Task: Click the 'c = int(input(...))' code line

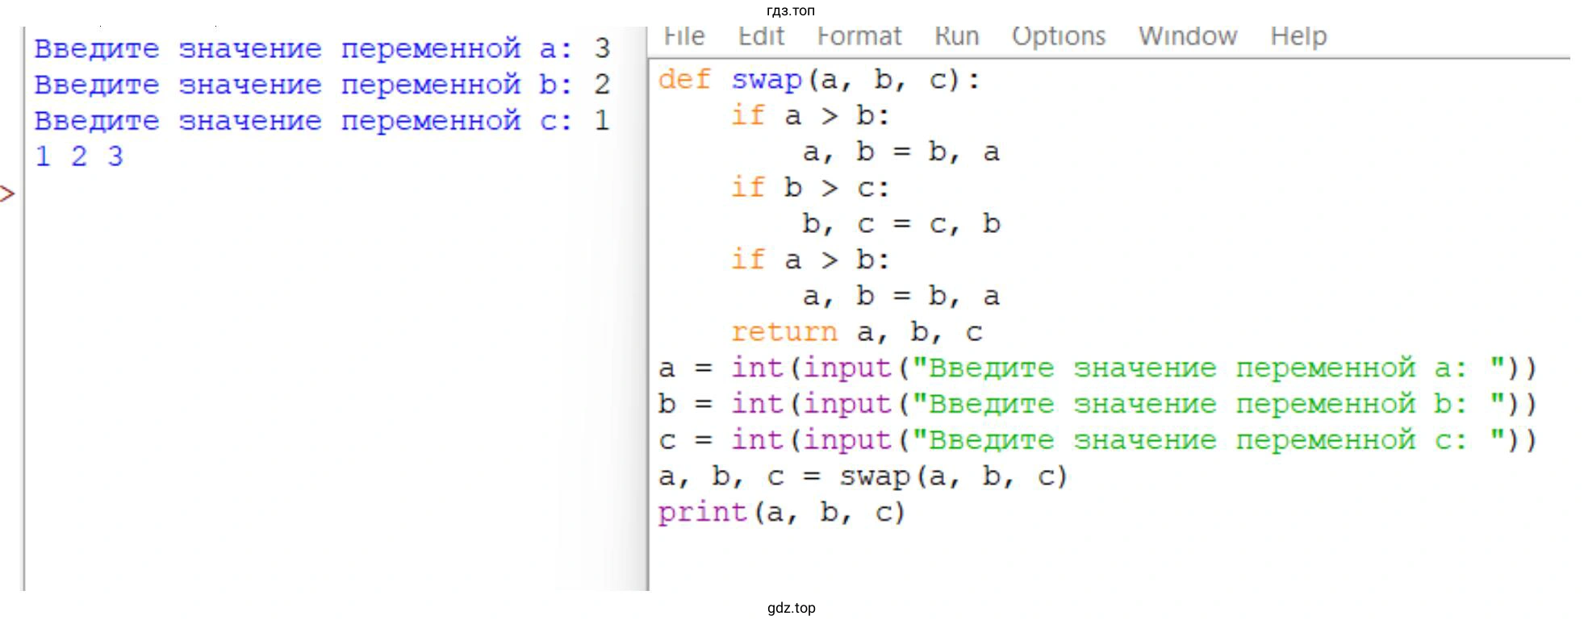Action: [x=1097, y=440]
